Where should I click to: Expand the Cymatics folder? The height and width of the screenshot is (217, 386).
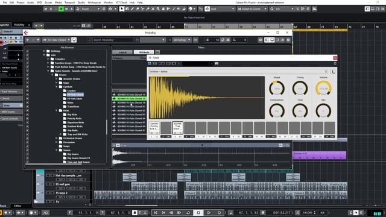48,59
